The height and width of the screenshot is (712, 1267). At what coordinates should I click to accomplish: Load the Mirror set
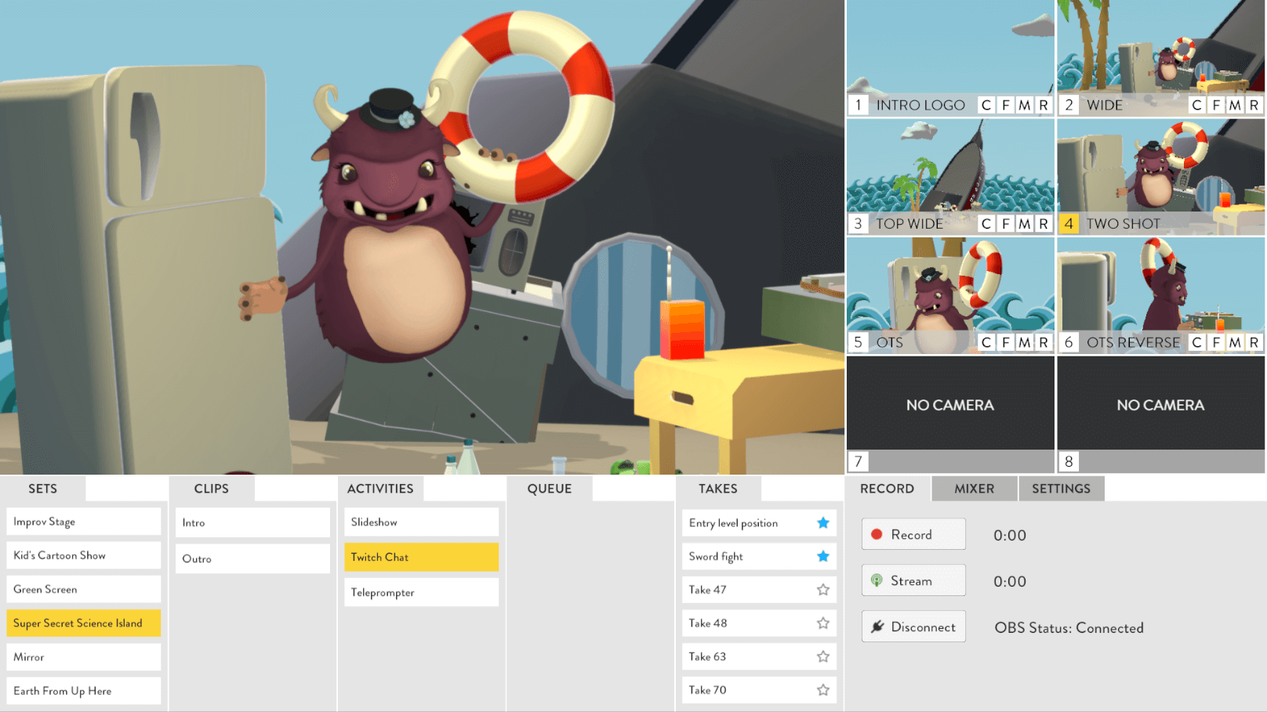[84, 657]
